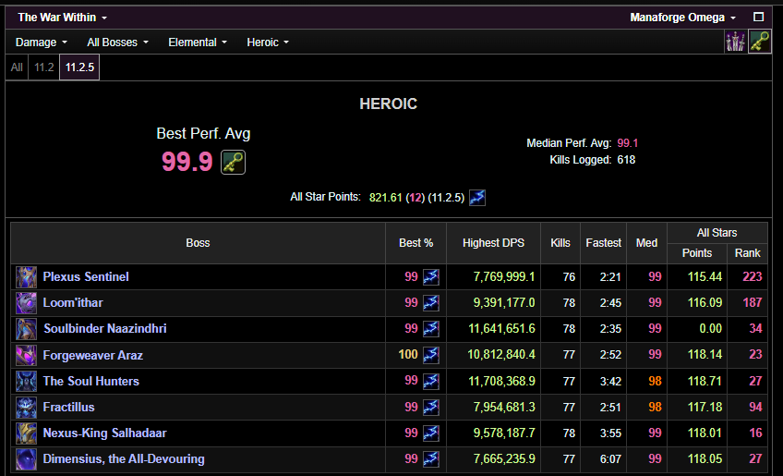Click the 100 Best % for Forgeweaver Araz
The width and height of the screenshot is (783, 476).
tap(408, 355)
